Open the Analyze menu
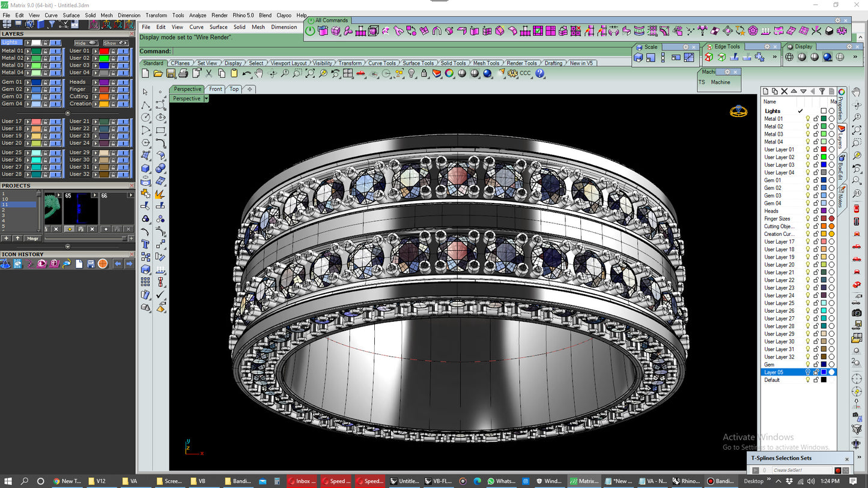This screenshot has height=488, width=868. 197,15
